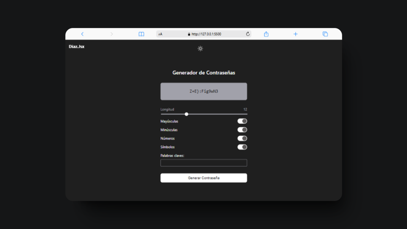The height and width of the screenshot is (229, 407).
Task: Click the Longitud label
Action: click(x=167, y=109)
